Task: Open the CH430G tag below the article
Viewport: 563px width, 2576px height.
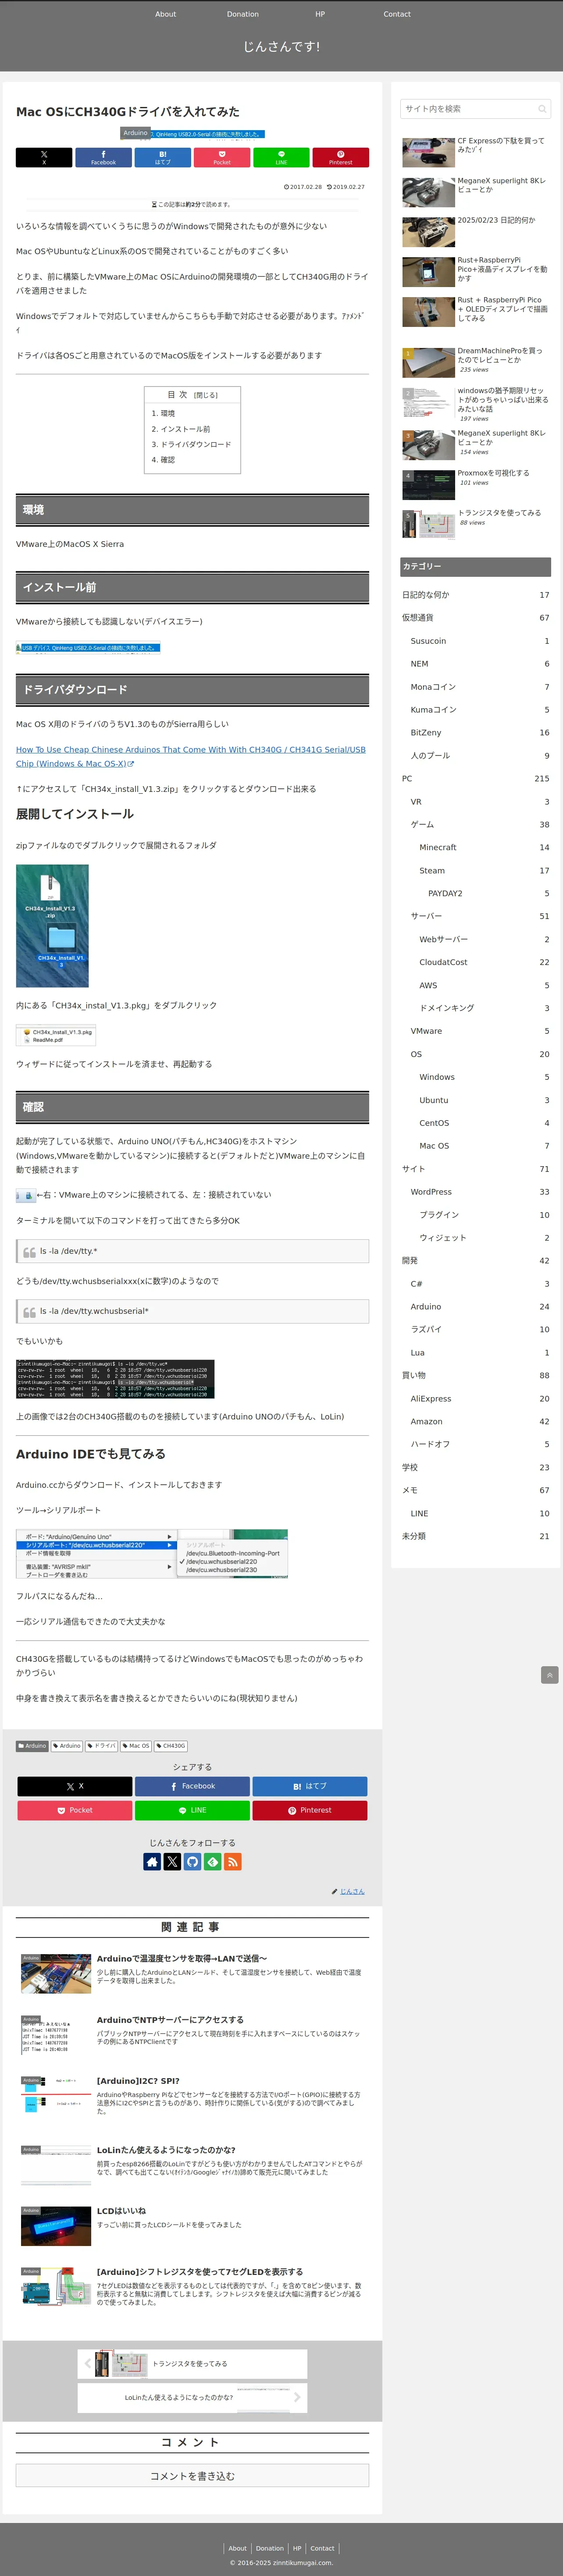Action: [171, 1746]
